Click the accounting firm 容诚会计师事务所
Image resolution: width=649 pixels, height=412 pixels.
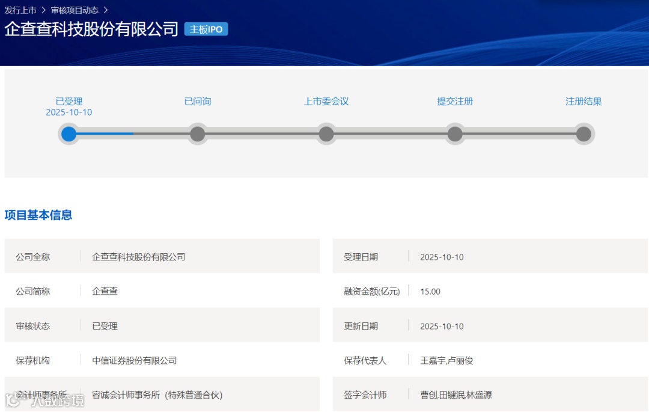(157, 395)
